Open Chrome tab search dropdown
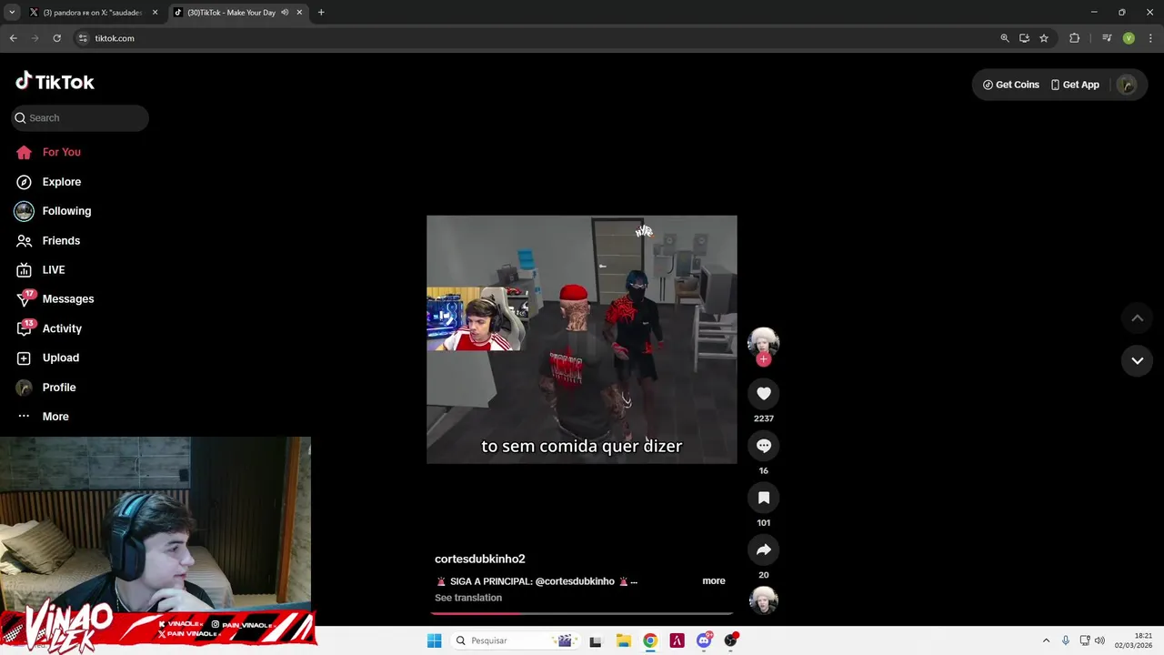The height and width of the screenshot is (655, 1164). coord(12,13)
